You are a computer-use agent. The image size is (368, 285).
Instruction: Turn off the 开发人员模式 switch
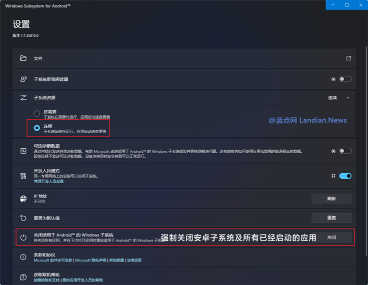click(x=345, y=176)
